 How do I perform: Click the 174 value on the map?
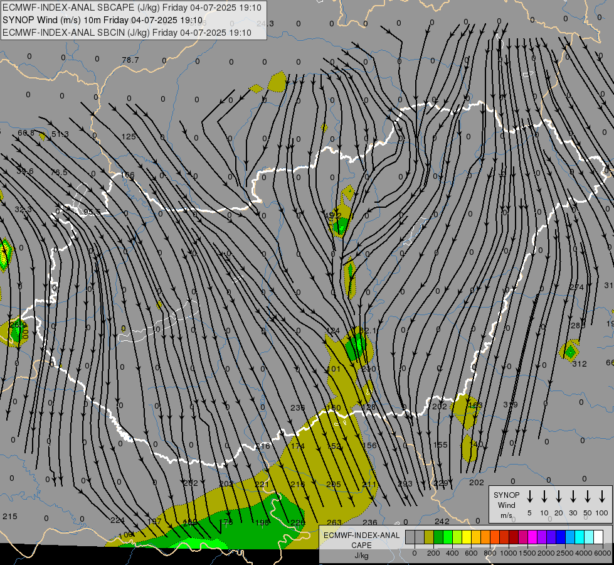point(298,446)
